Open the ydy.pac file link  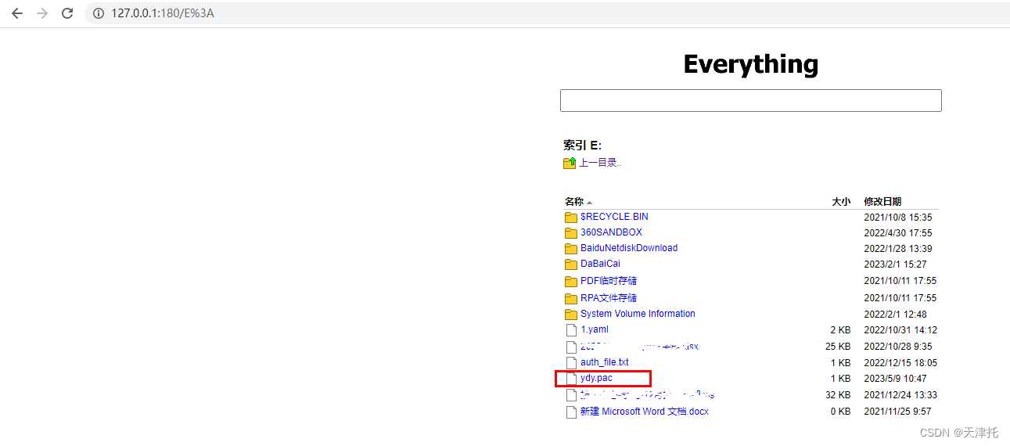(x=596, y=378)
